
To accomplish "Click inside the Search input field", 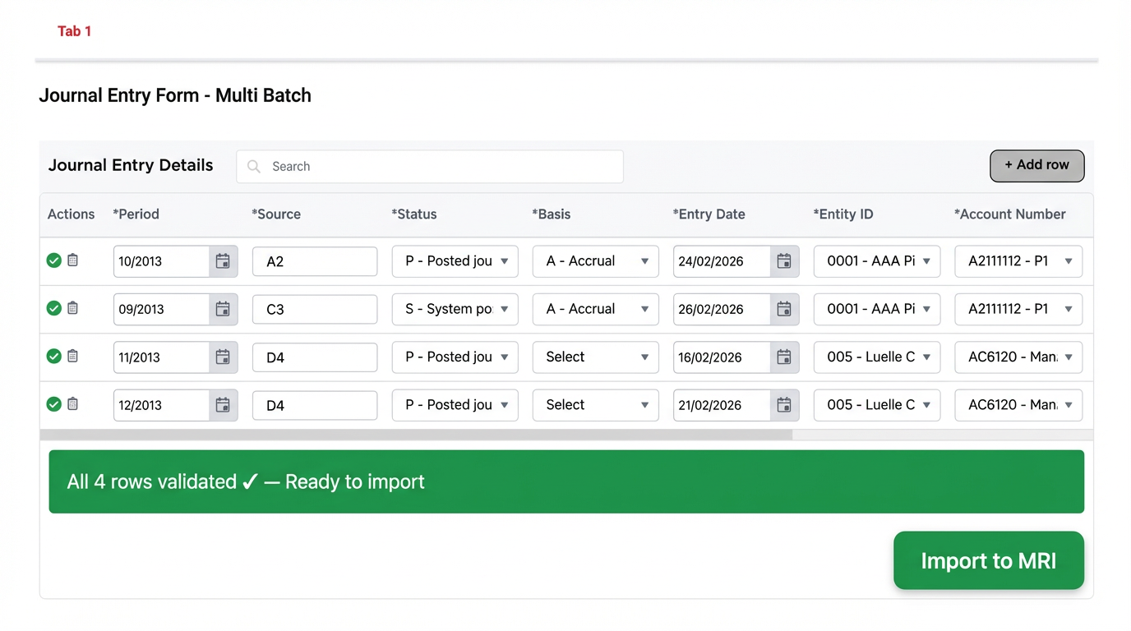I will pos(427,166).
